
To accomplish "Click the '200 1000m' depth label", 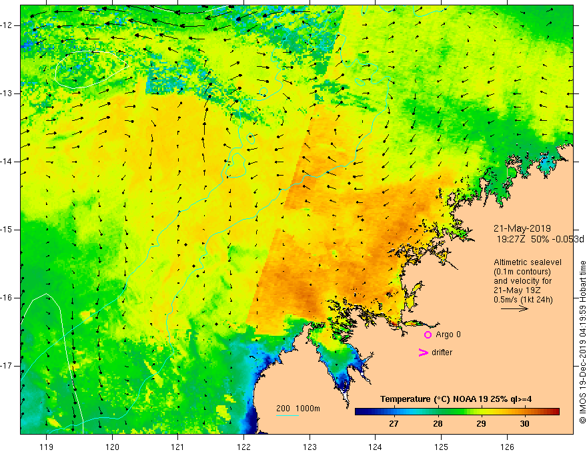I will (298, 409).
